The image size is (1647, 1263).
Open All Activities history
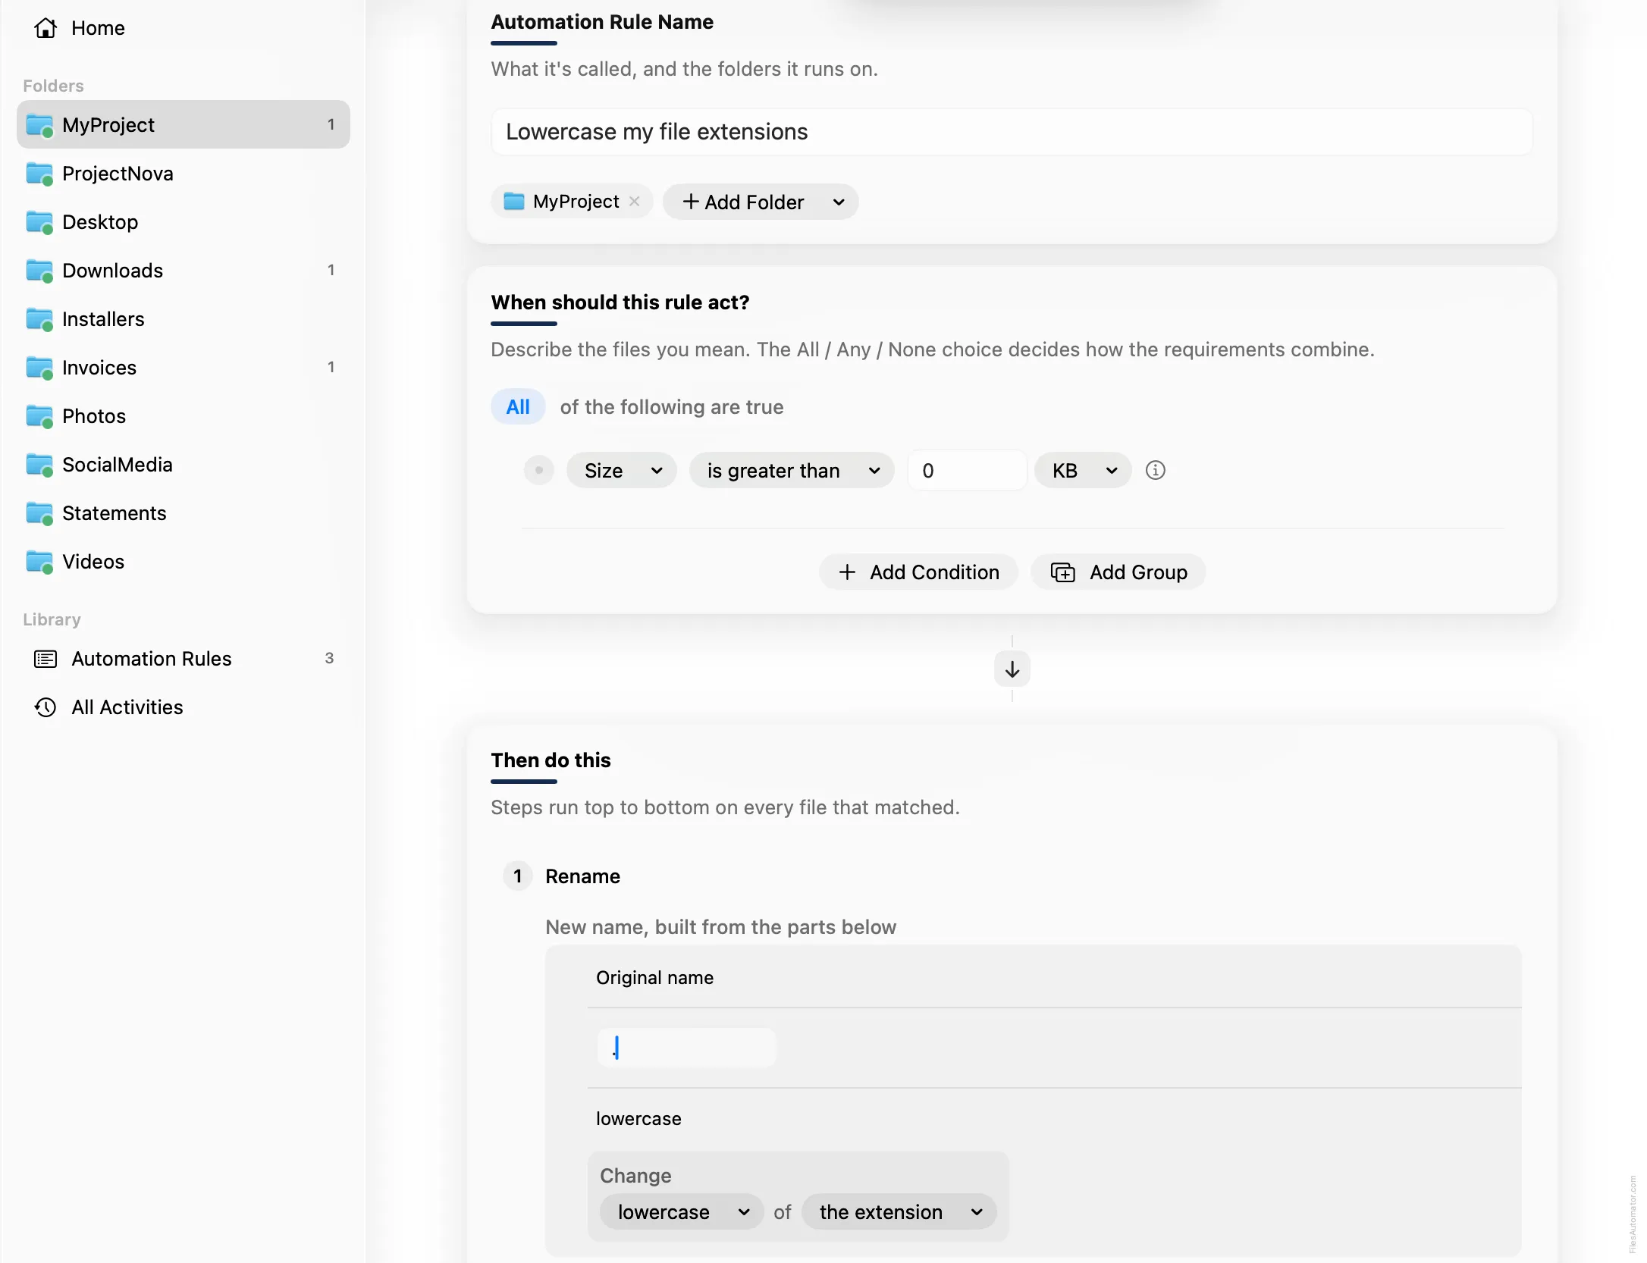[x=184, y=707]
